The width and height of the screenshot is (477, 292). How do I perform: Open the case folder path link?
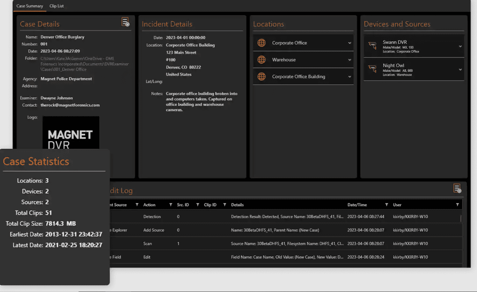coord(85,64)
